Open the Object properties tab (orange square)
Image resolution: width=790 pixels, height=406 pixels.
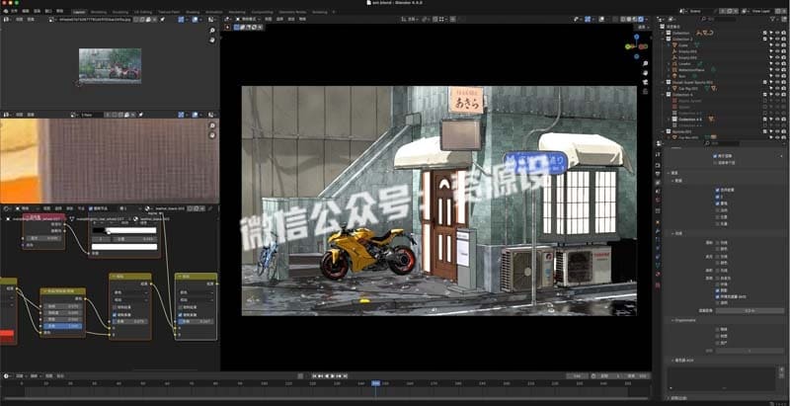tap(658, 222)
